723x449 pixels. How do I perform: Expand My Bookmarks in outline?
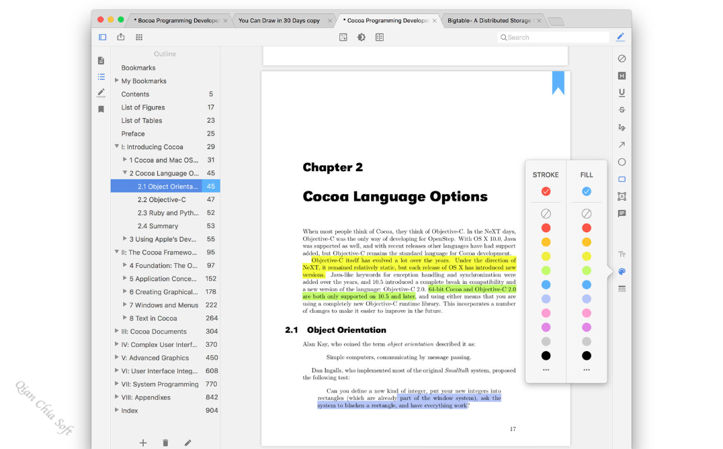[x=117, y=81]
